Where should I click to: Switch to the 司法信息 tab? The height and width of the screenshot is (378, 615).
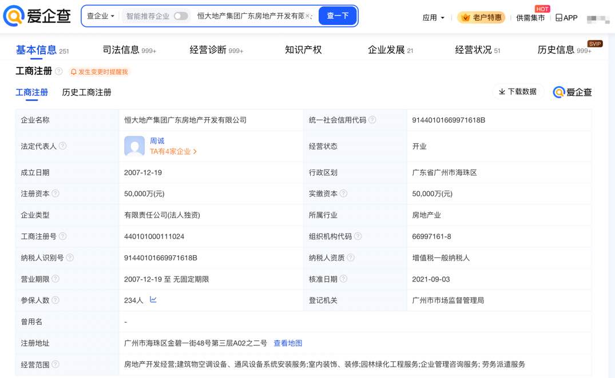point(129,50)
